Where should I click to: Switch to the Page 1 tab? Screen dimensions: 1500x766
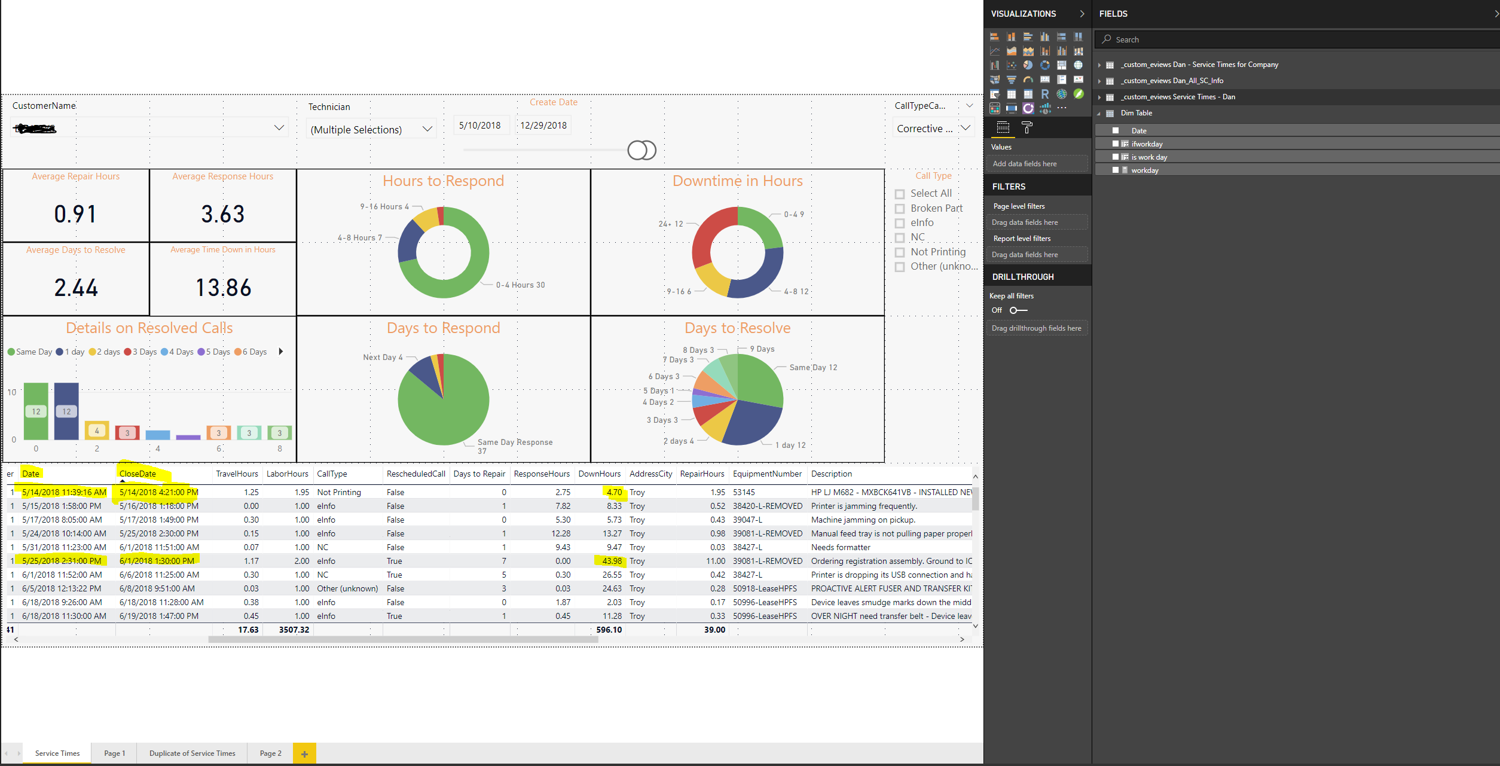pos(114,753)
